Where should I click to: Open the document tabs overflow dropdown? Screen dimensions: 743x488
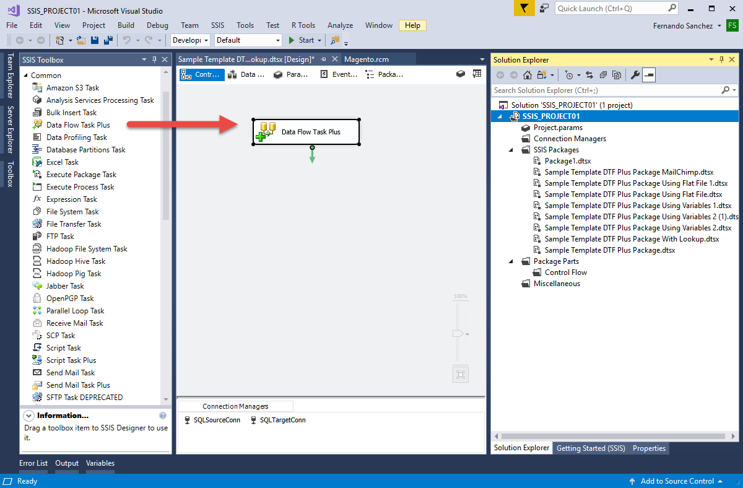tap(482, 60)
